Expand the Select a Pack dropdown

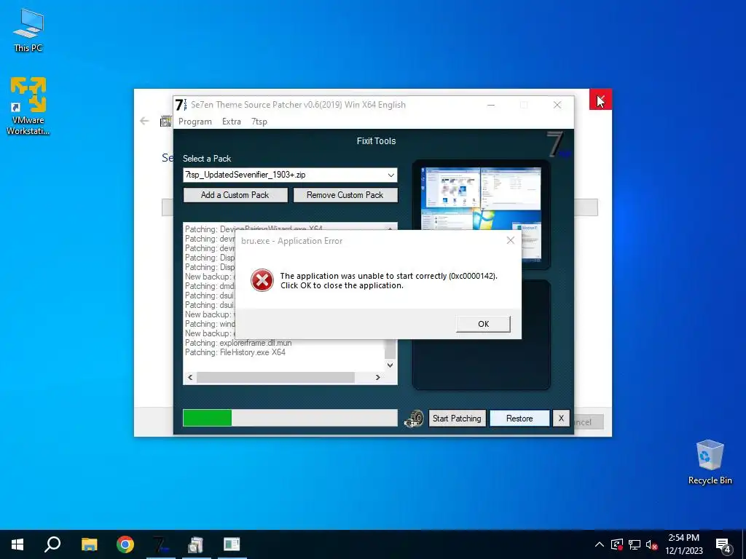coord(390,175)
